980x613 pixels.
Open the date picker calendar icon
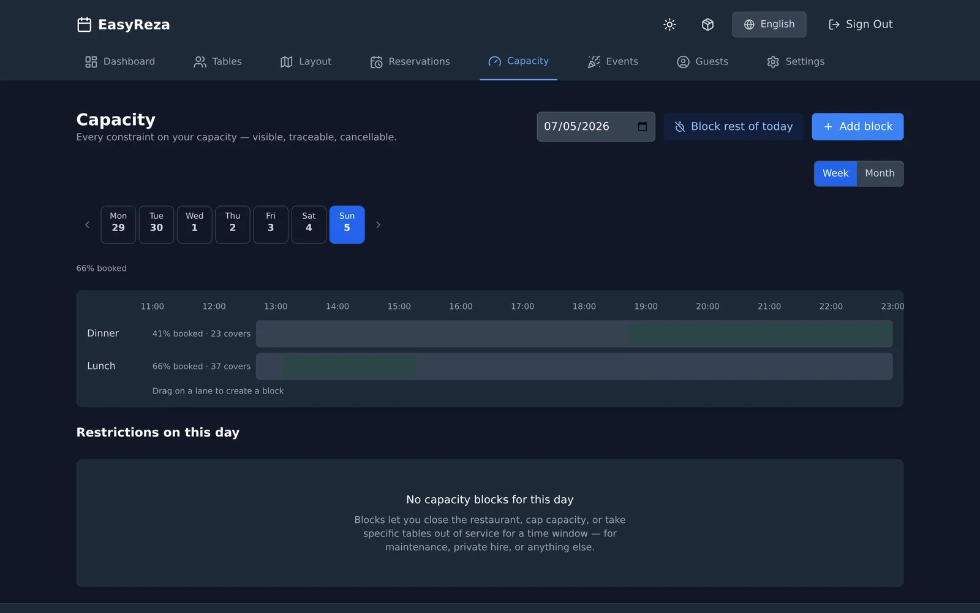coord(642,127)
